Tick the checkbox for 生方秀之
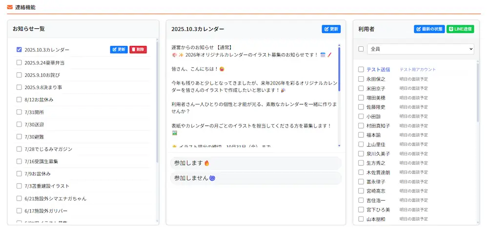Screen dimensions: 488x233 pos(361,163)
